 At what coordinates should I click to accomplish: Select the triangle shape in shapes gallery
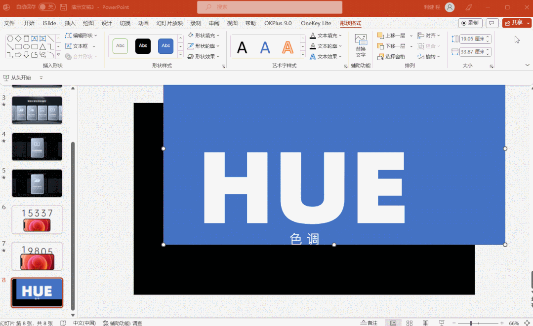[x=42, y=46]
